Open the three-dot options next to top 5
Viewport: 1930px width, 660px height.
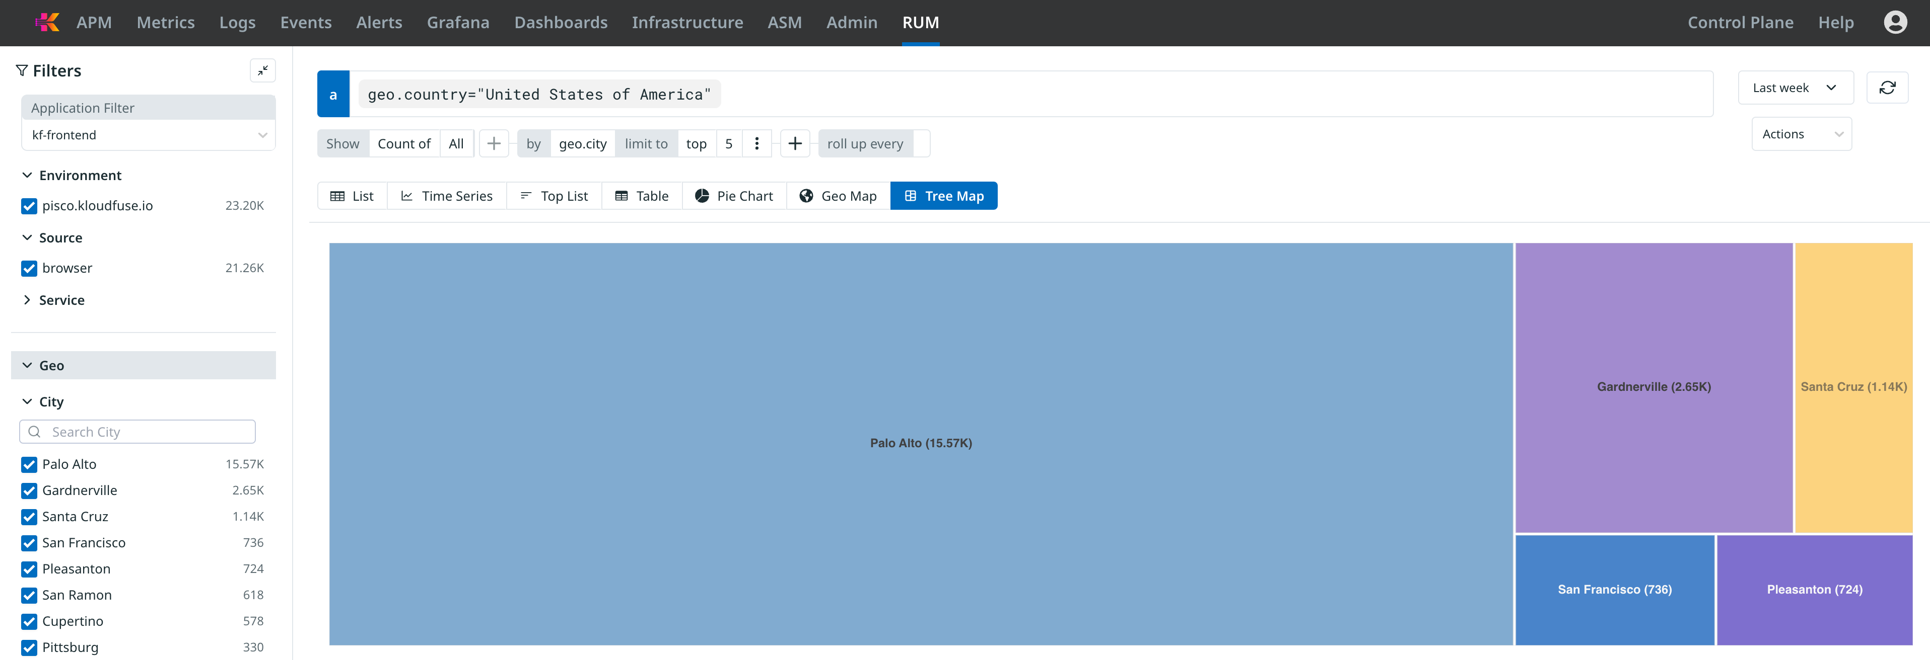pos(756,144)
